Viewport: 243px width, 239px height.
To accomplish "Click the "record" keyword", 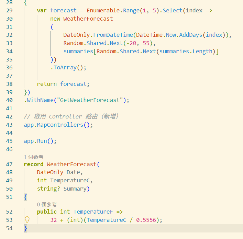I will [34, 164].
